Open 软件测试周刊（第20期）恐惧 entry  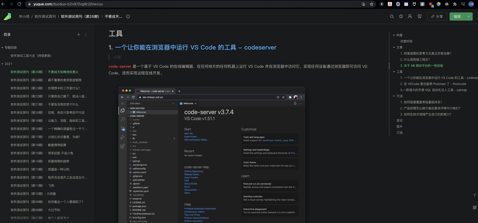click(47, 113)
